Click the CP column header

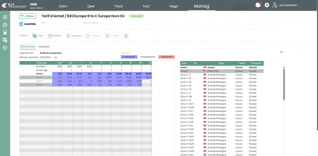coord(195,63)
